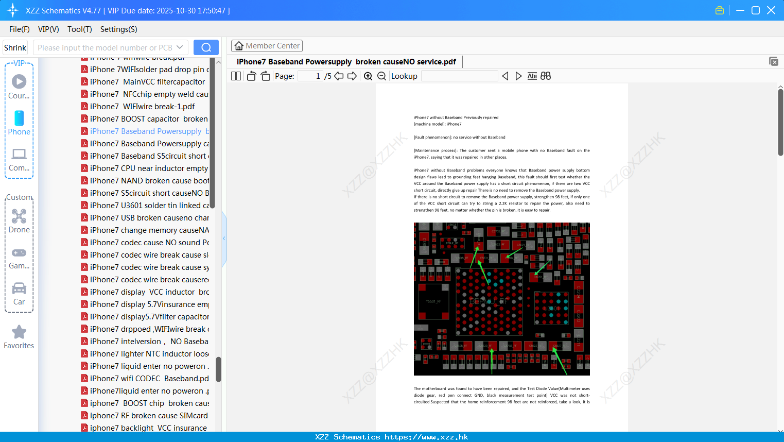Rotate page counterclockwise
The width and height of the screenshot is (784, 442).
click(x=251, y=76)
